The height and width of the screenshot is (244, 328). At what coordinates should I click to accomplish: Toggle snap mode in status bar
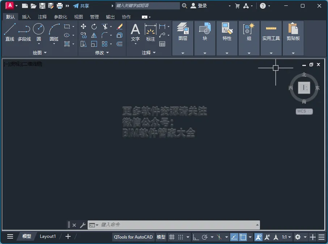pyautogui.click(x=181, y=237)
